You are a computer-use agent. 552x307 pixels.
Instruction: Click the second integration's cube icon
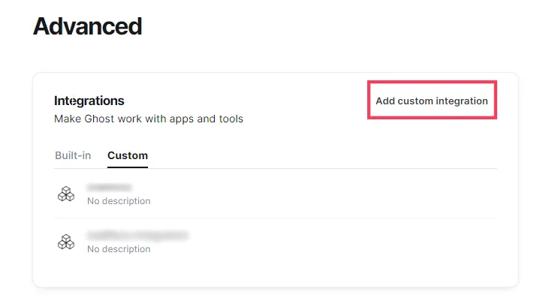tap(66, 242)
